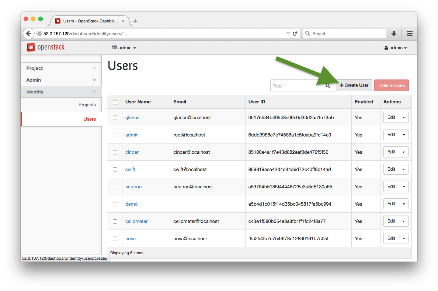Click the browser back arrow
Image resolution: width=438 pixels, height=291 pixels.
point(29,33)
